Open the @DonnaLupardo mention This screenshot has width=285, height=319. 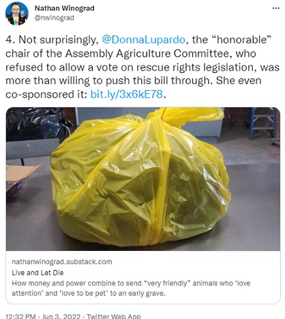pos(143,40)
